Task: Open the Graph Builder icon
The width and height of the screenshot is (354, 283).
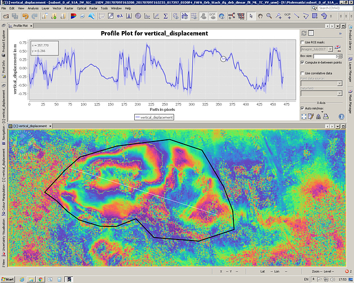Action: 232,16
